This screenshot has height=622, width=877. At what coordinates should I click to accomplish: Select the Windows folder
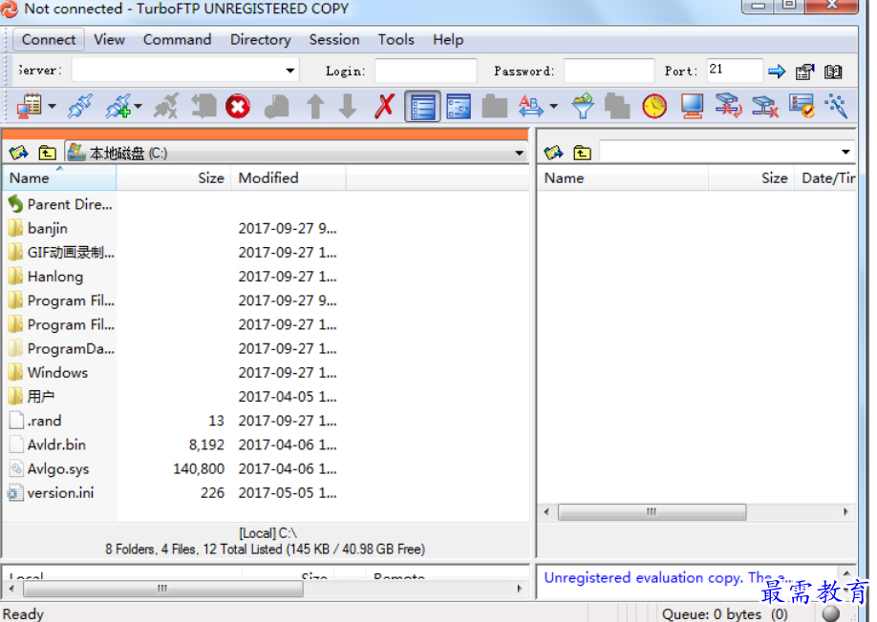click(48, 372)
